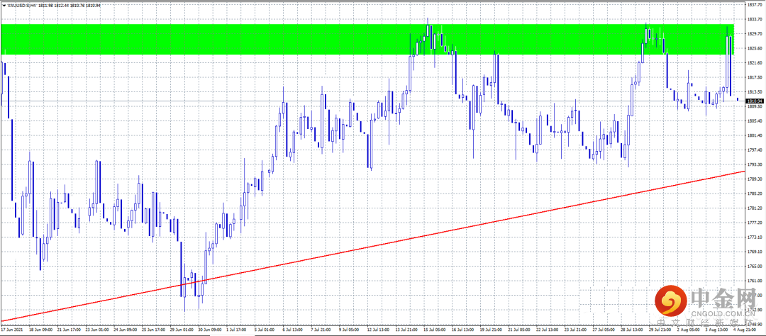Image resolution: width=766 pixels, height=336 pixels.
Task: Click the 24 Jun 09:00 time label
Action: [x=124, y=330]
